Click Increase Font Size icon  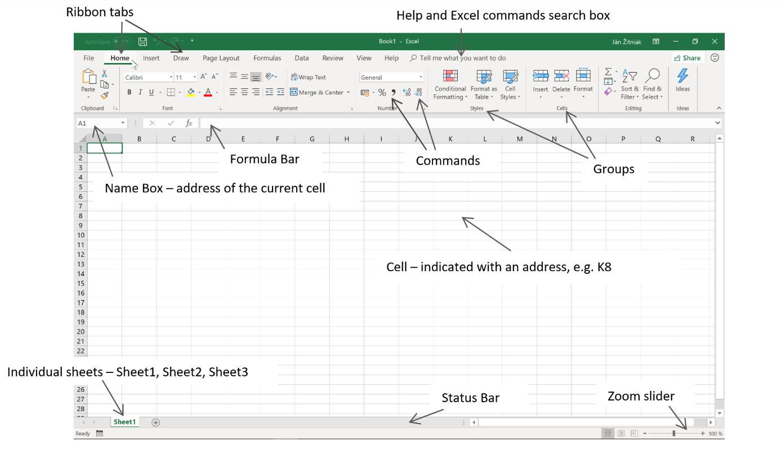click(204, 77)
